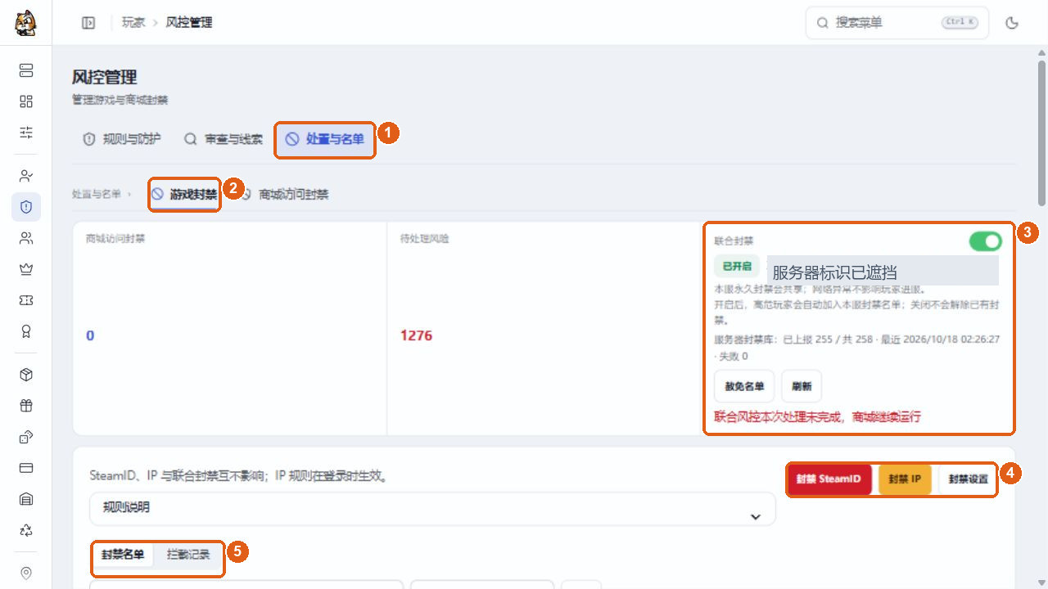Select the highlighted shield icon in the sidebar
1048x589 pixels.
[26, 207]
